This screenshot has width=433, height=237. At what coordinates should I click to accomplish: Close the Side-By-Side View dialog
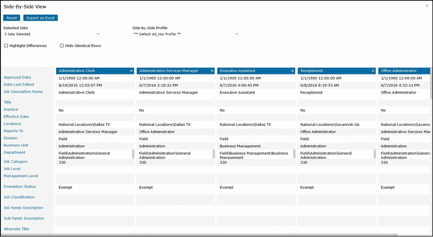click(x=427, y=6)
